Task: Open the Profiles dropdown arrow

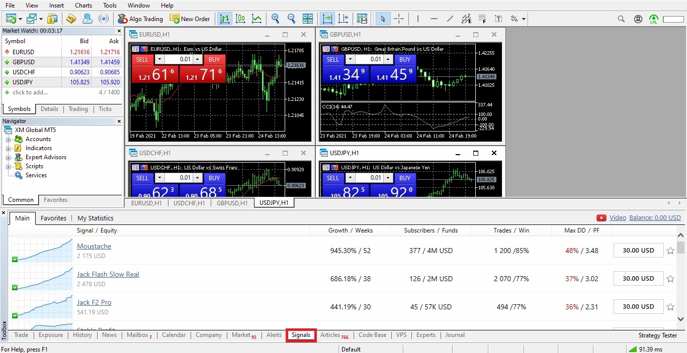Action: (41, 19)
